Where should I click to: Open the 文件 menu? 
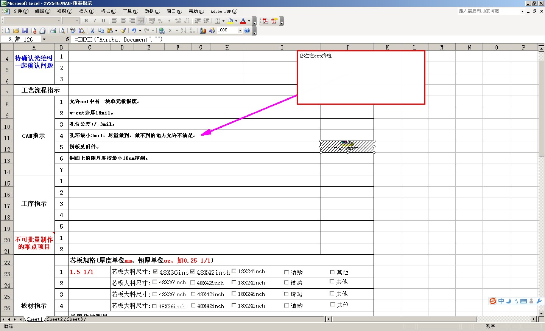[20, 11]
